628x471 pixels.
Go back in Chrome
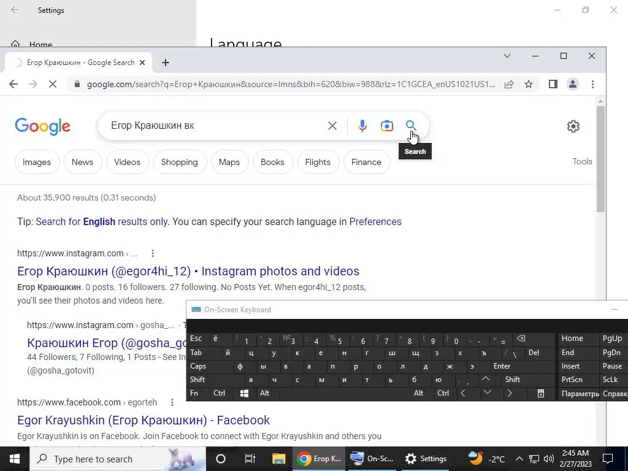point(13,84)
